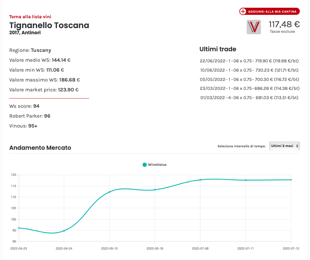Viewport: 310px width, 260px height.
Task: Click the Ultimi trade heading
Action: click(x=218, y=49)
